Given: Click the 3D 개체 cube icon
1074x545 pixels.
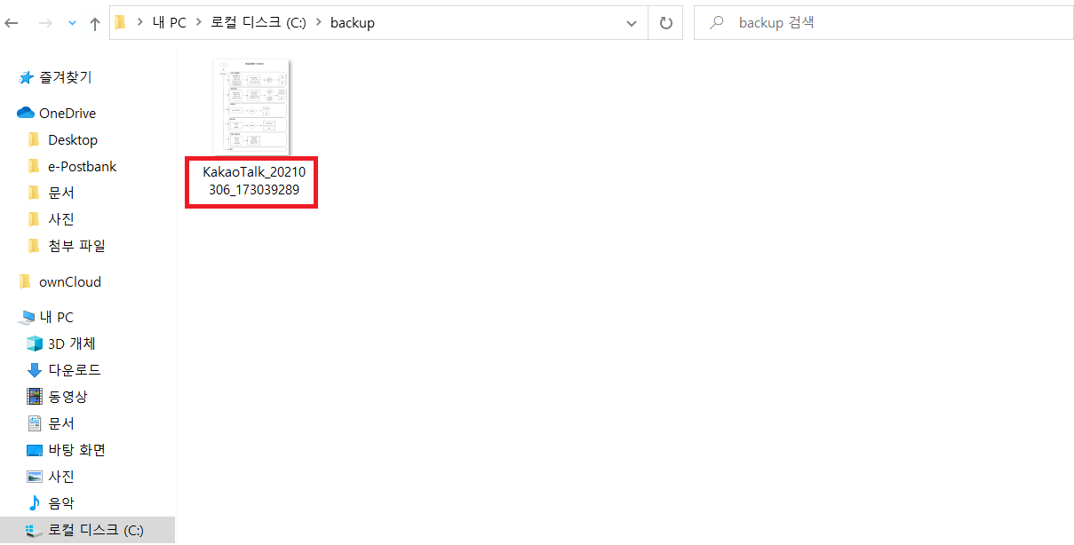Looking at the screenshot, I should (x=35, y=344).
